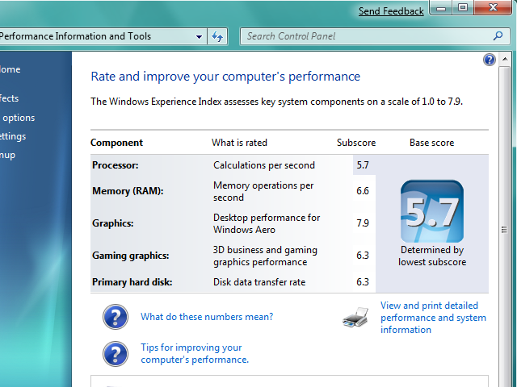The image size is (517, 387).
Task: Grab the vertical scrollbar thumb
Action: coord(504,229)
